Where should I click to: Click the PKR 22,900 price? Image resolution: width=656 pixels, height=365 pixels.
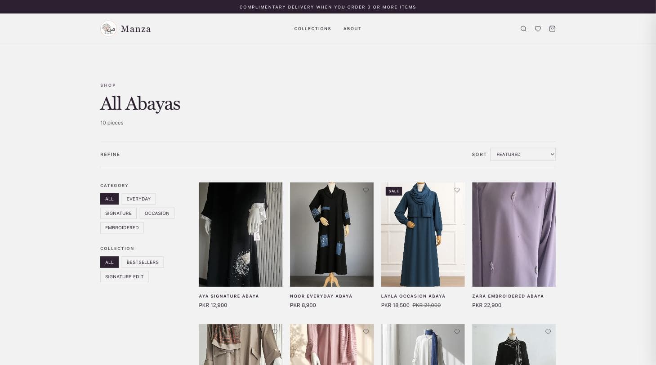coord(486,305)
